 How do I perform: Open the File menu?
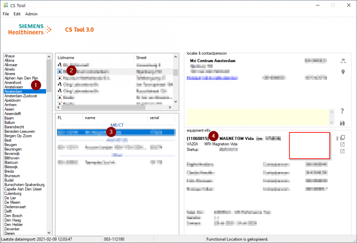[x=6, y=14]
